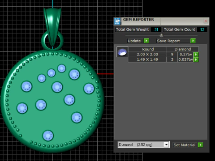Click the Total Gem Count value 12

[202, 30]
